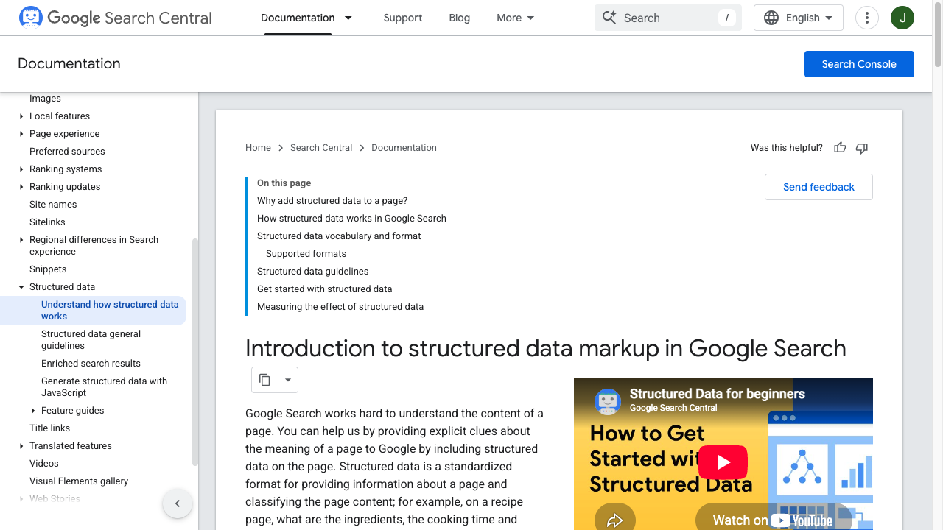Open the Documentation tab dropdown arrow
943x530 pixels.
tap(348, 18)
